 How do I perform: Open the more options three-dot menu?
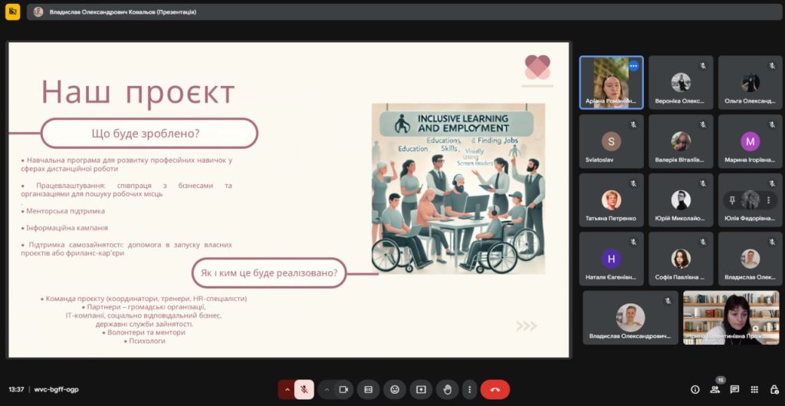point(469,389)
